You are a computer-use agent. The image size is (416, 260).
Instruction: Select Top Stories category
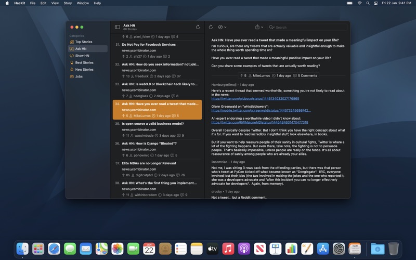pos(88,42)
